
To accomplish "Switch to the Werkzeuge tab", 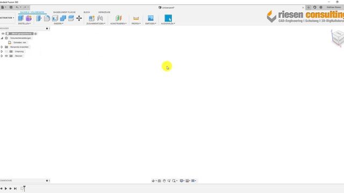I will coord(104,12).
